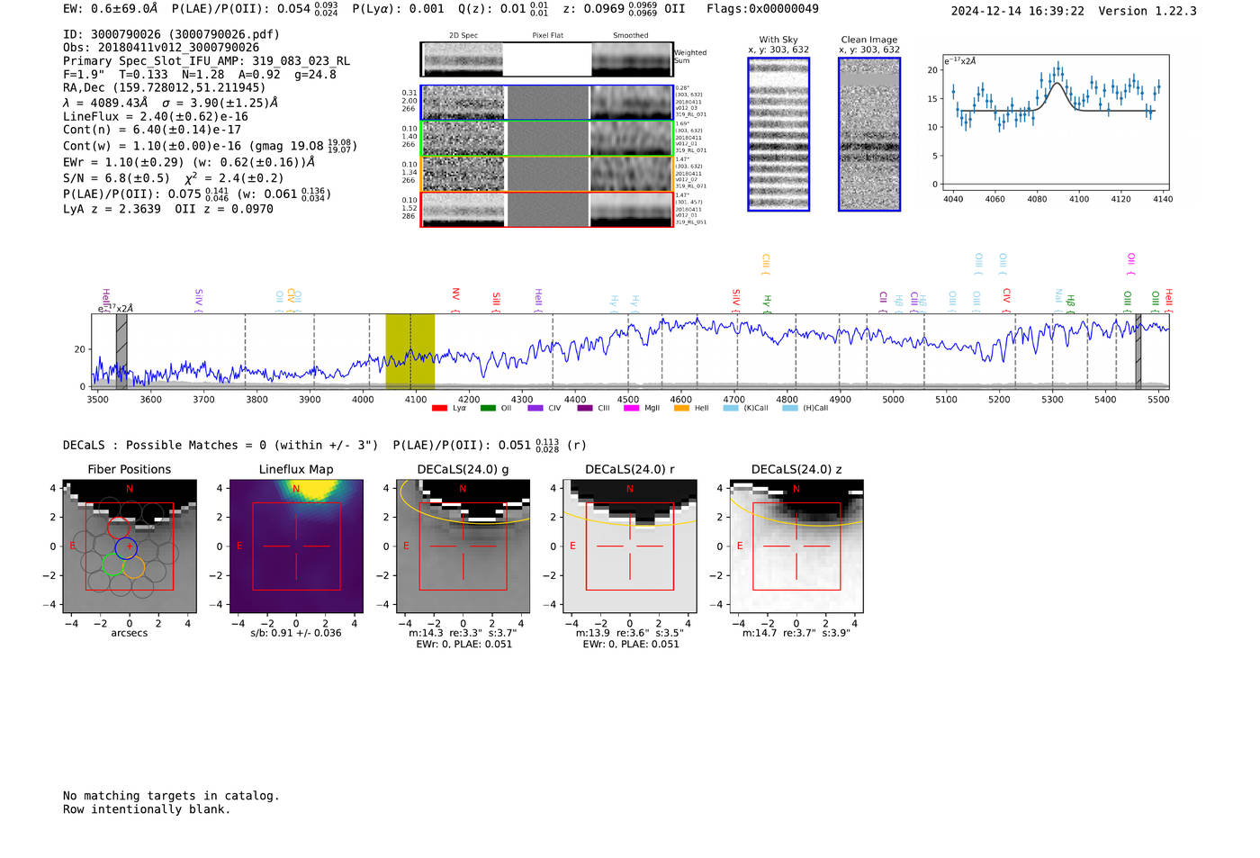This screenshot has height=858, width=1260.
Task: Select the dark purple CIII legend swatch
Action: [x=585, y=408]
